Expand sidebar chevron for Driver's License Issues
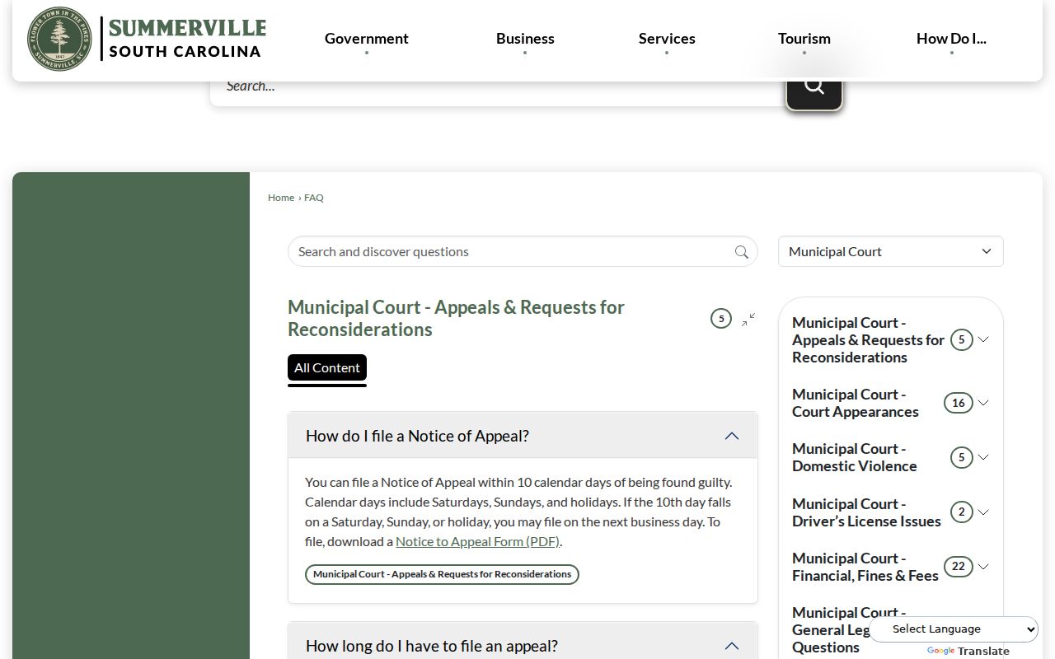 pyautogui.click(x=983, y=512)
